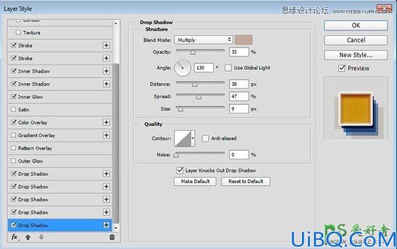Click the plus icon beside Gradient Overlay
397x249 pixels.
[106, 135]
